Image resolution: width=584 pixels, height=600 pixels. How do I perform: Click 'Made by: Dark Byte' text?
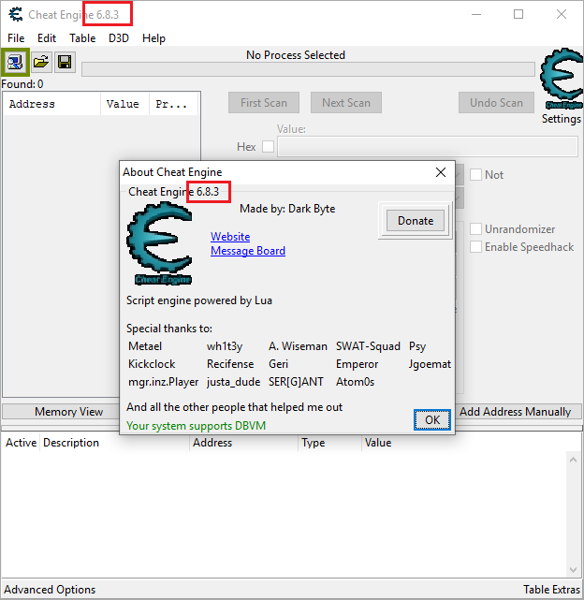287,209
